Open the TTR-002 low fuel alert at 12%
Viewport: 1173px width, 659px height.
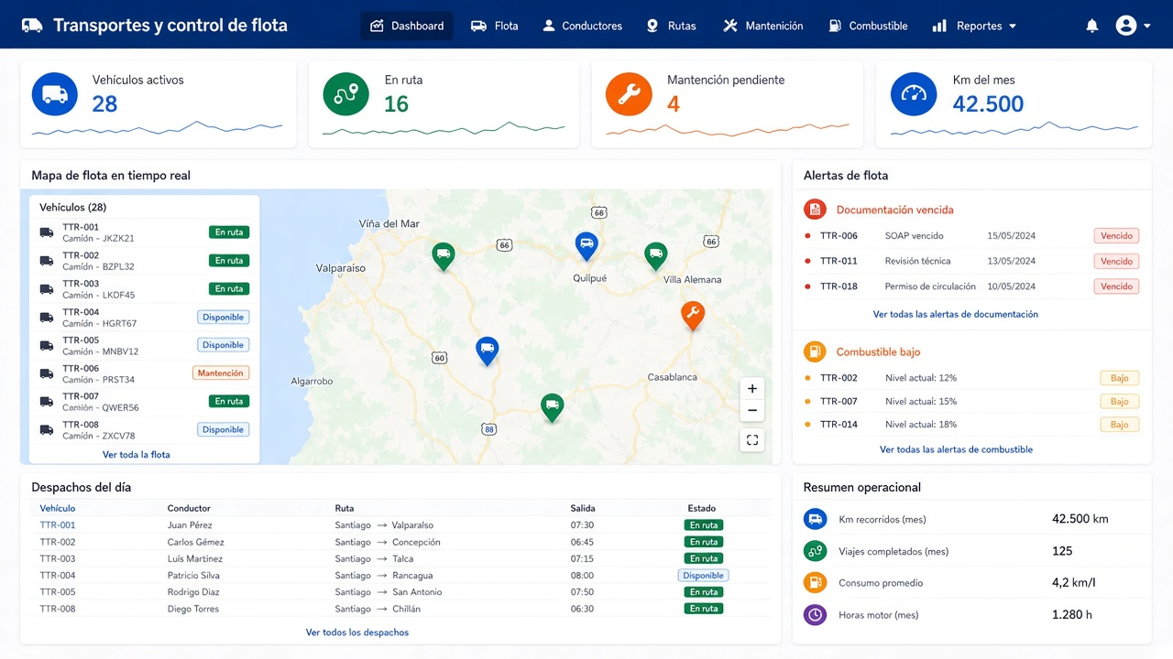971,378
